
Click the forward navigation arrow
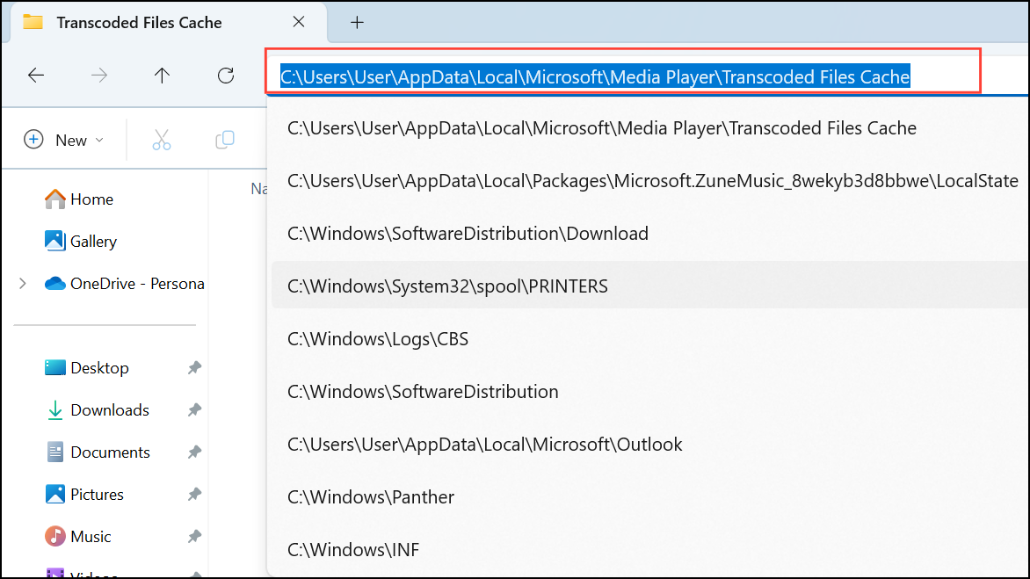99,76
